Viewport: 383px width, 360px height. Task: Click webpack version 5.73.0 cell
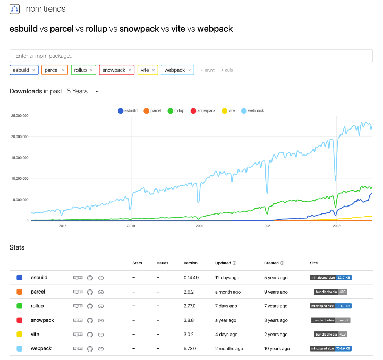pos(190,348)
